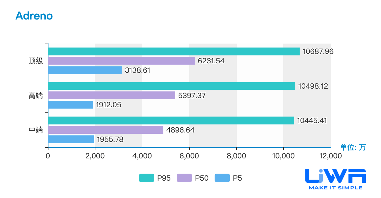The width and height of the screenshot is (381, 198).
Task: Click the P50 legend label
Action: [202, 178]
